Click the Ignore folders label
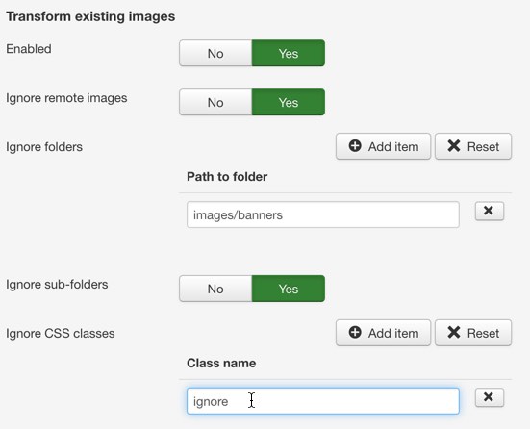Image resolution: width=530 pixels, height=429 pixels. [44, 147]
